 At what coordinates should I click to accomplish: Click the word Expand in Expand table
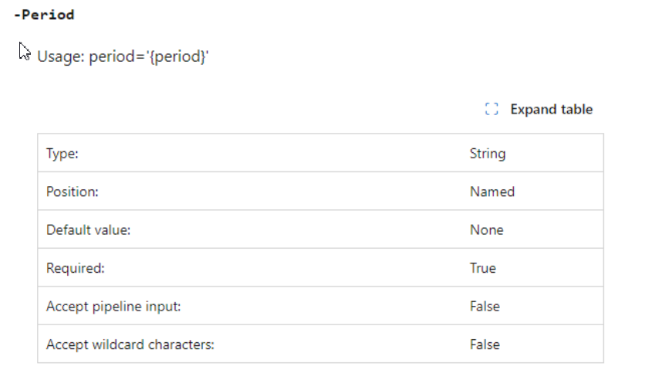coord(533,110)
